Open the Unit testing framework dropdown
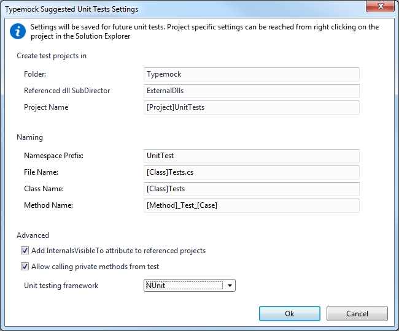This screenshot has width=399, height=331. [x=230, y=286]
